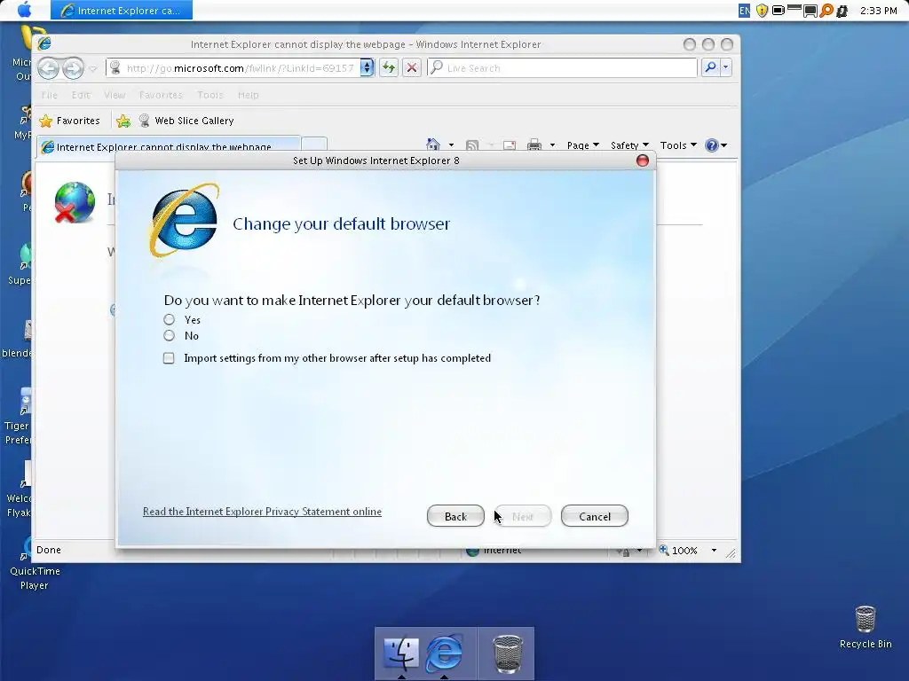This screenshot has width=909, height=681.
Task: Click the Home icon in command bar
Action: [x=433, y=145]
